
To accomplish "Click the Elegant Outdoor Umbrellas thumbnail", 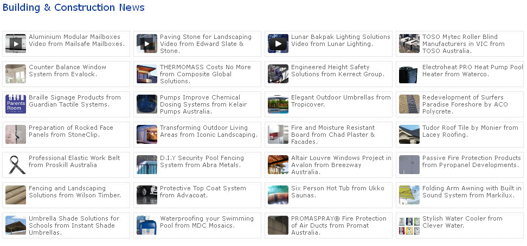I will point(278,104).
